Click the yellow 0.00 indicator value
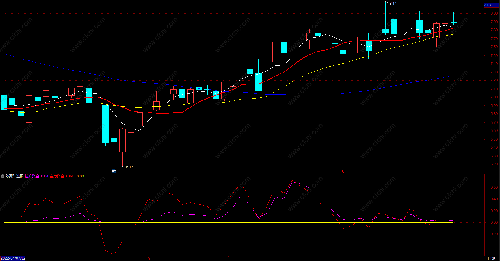This screenshot has width=500, height=261. pyautogui.click(x=80, y=176)
